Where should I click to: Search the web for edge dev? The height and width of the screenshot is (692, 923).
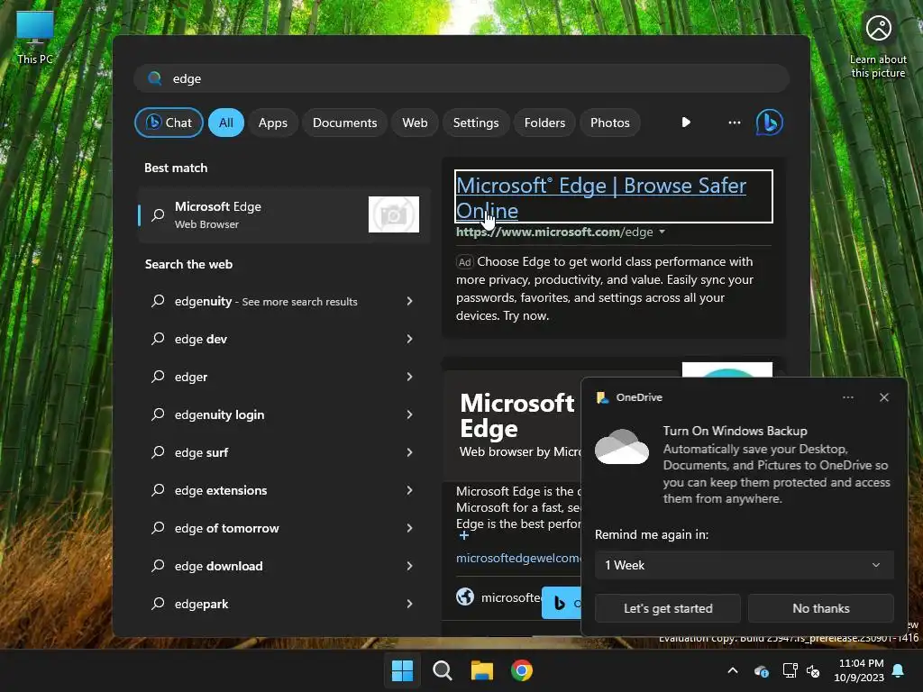[x=284, y=339]
